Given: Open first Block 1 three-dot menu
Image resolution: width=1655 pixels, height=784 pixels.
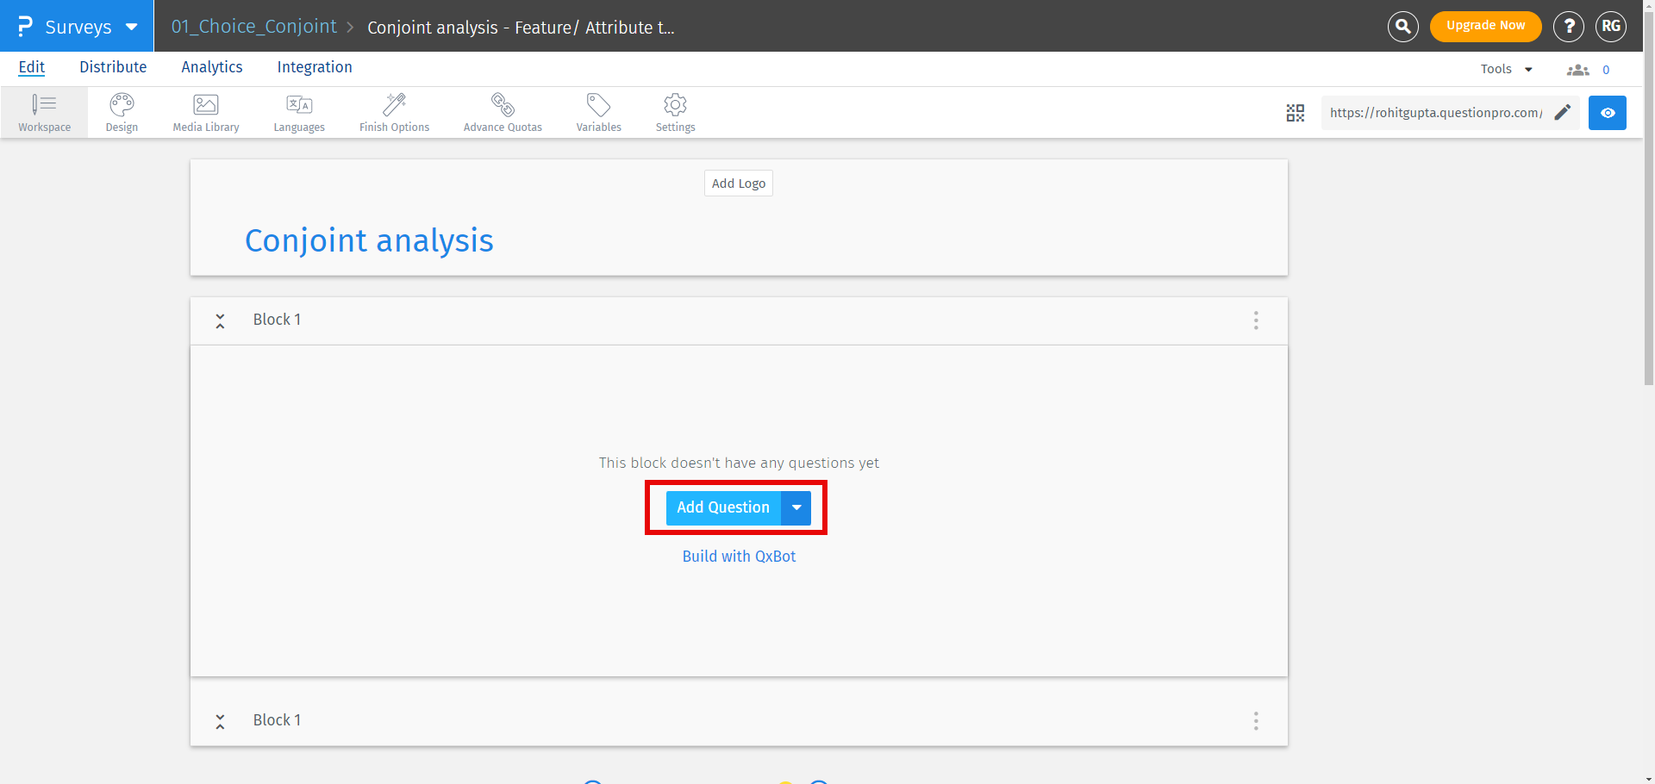Looking at the screenshot, I should point(1256,320).
